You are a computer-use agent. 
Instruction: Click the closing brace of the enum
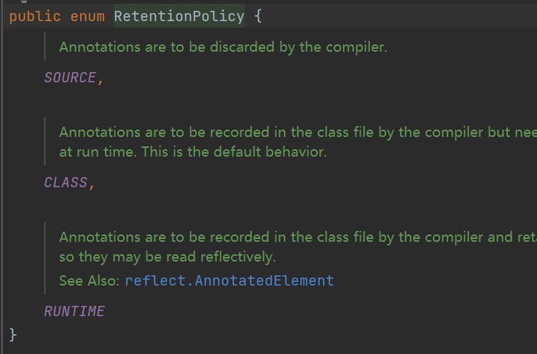coord(12,334)
